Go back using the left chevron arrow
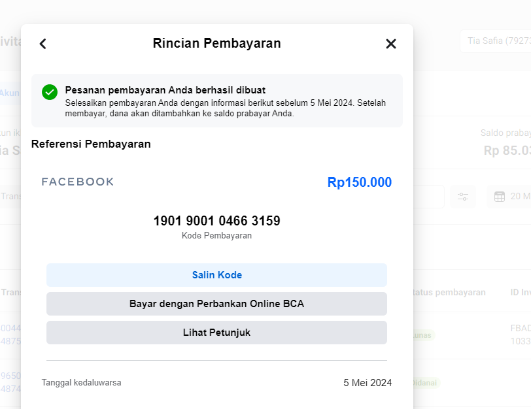 (43, 44)
